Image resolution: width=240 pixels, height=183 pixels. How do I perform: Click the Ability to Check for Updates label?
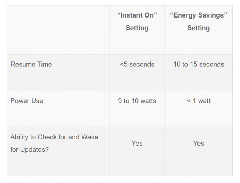pyautogui.click(x=54, y=143)
